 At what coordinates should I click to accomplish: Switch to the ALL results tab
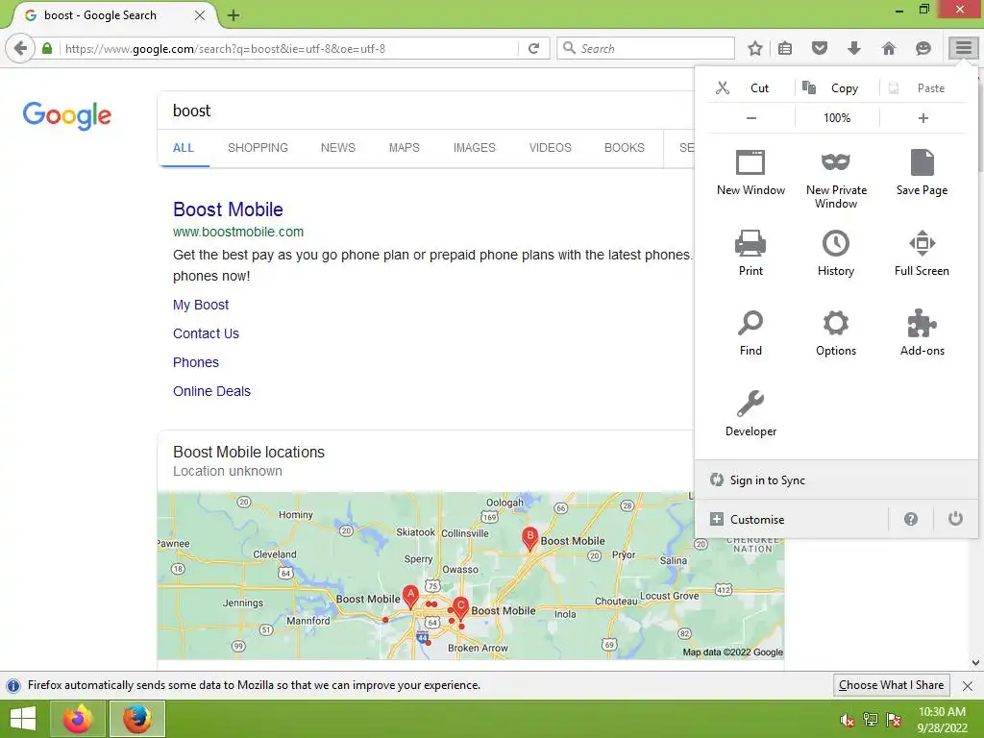[x=184, y=147]
